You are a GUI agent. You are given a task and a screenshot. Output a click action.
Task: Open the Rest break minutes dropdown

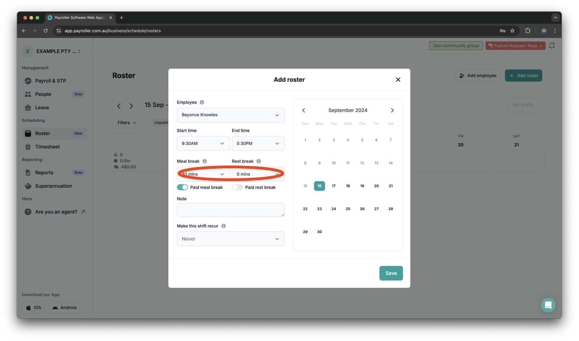(x=258, y=174)
